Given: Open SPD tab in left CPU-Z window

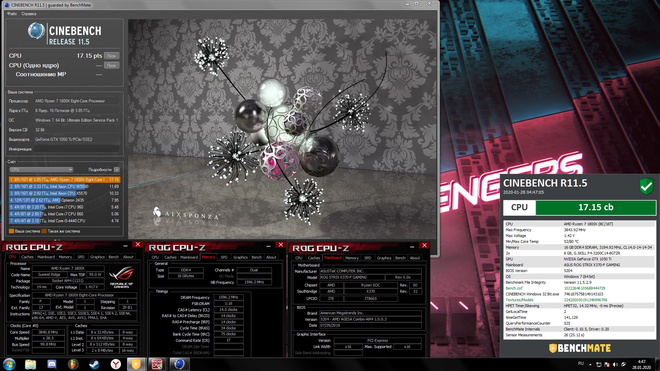Looking at the screenshot, I should pyautogui.click(x=81, y=257).
